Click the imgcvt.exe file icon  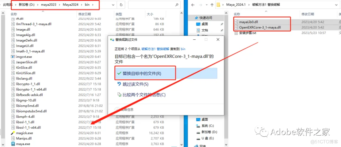pos(13,57)
